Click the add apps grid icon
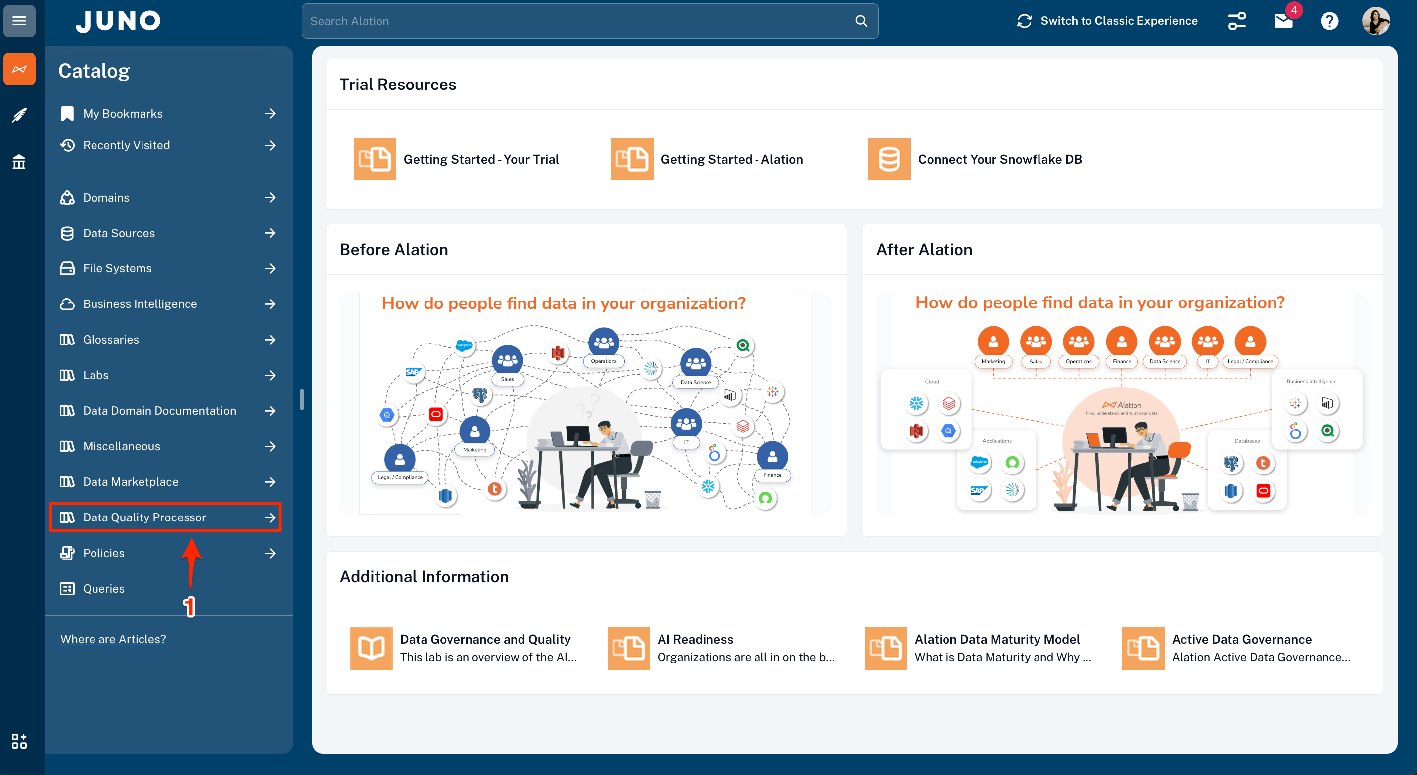The height and width of the screenshot is (775, 1417). click(x=19, y=741)
